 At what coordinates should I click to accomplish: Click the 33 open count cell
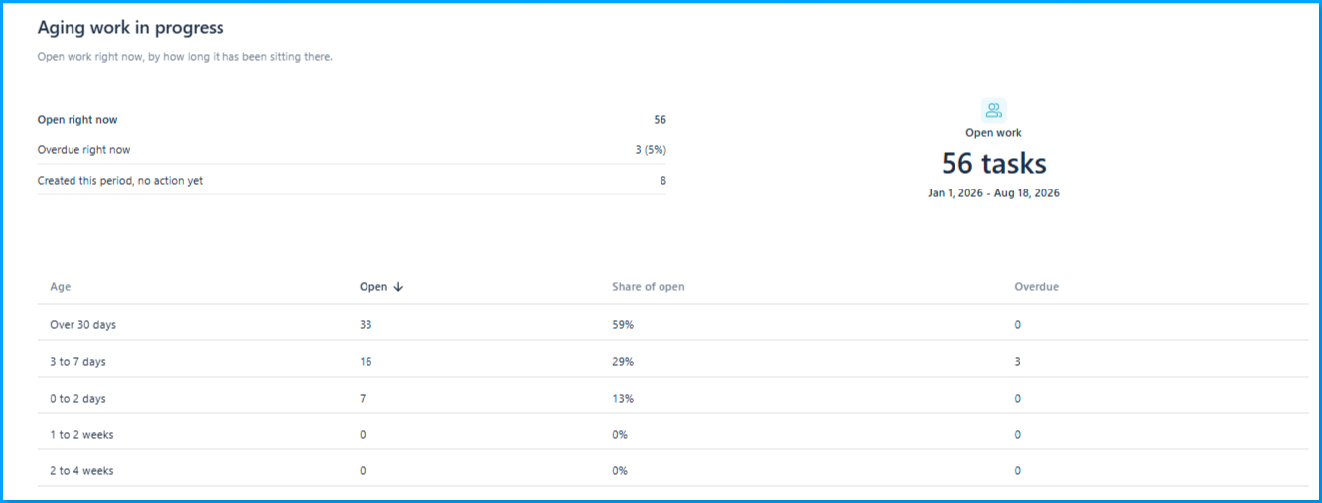(x=366, y=324)
